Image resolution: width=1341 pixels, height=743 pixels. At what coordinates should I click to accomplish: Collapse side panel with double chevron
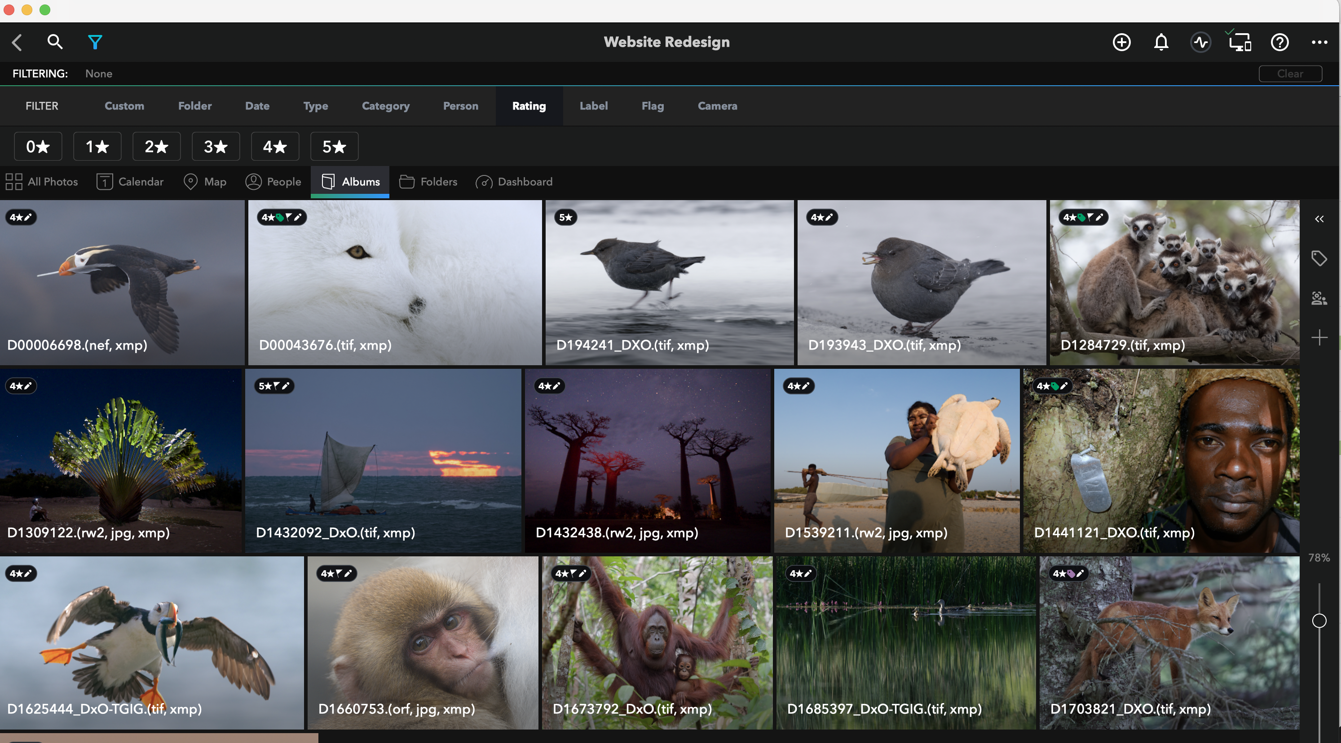coord(1319,219)
